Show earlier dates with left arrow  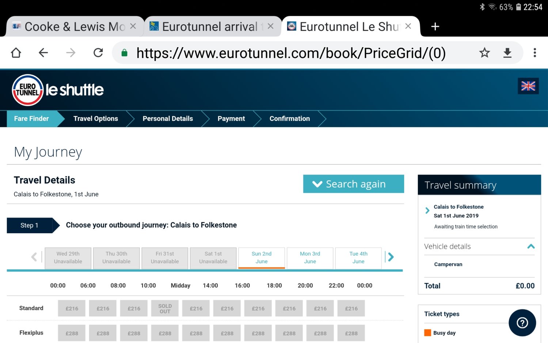[34, 257]
